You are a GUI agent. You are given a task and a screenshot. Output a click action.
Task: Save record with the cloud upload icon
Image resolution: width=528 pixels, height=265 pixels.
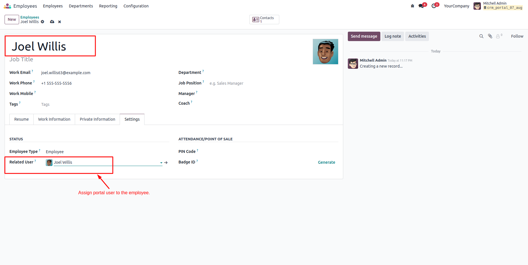coord(52,22)
